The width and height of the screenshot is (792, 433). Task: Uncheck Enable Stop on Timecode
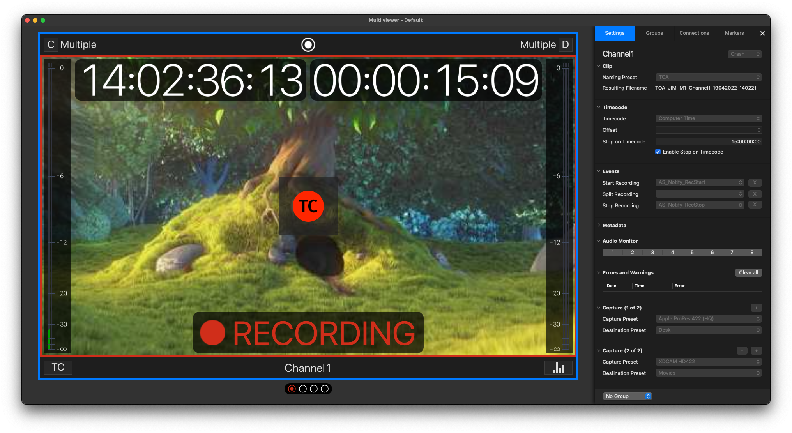[658, 152]
